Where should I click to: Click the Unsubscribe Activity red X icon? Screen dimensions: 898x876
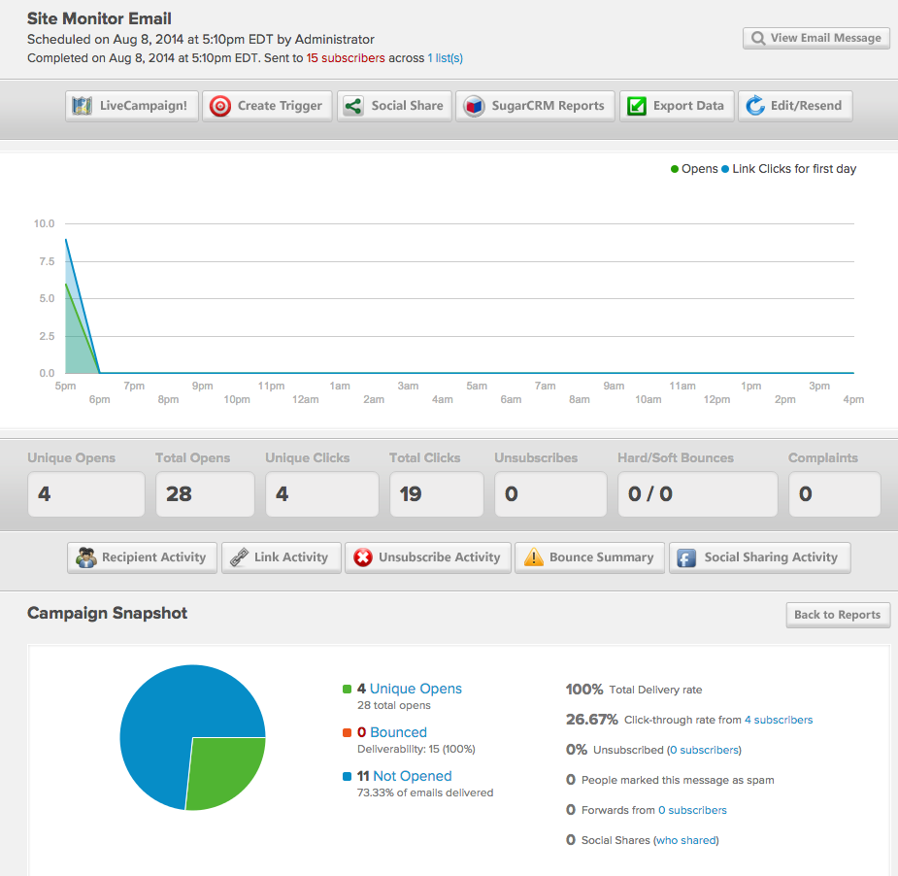click(362, 557)
